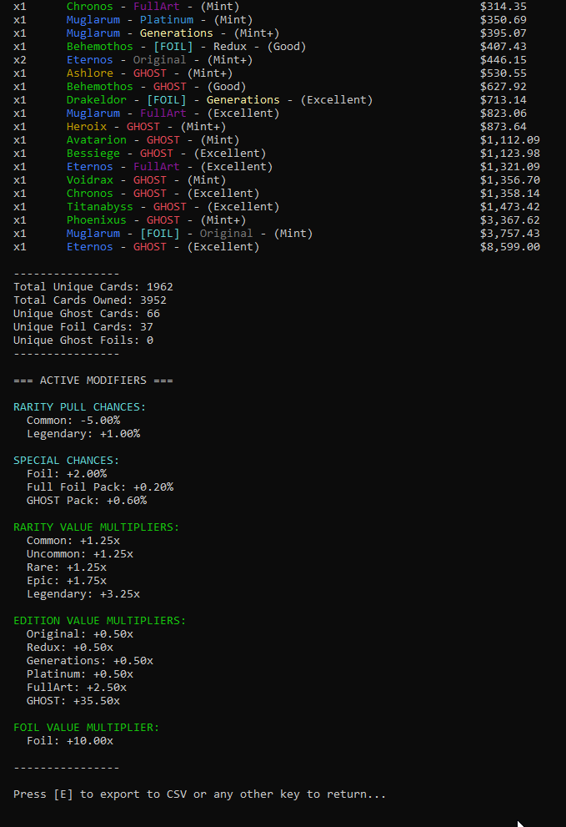566x827 pixels.
Task: Click the export to CSV prompt
Action: tap(200, 794)
